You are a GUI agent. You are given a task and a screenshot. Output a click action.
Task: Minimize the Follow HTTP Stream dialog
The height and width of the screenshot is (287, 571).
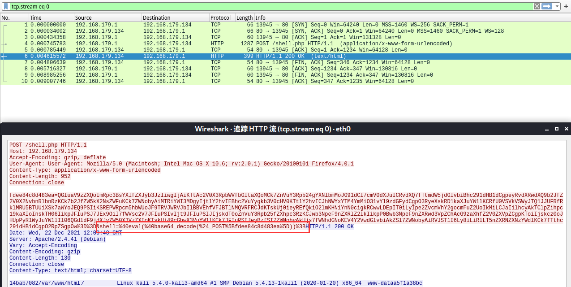pos(547,129)
